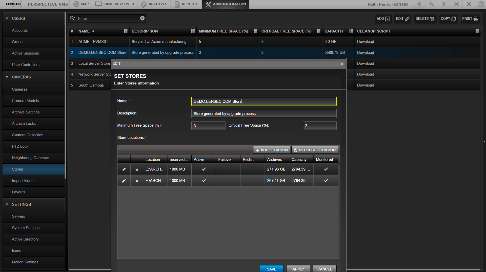Download cleanup script for South Campus
486x272 pixels.
point(366,85)
